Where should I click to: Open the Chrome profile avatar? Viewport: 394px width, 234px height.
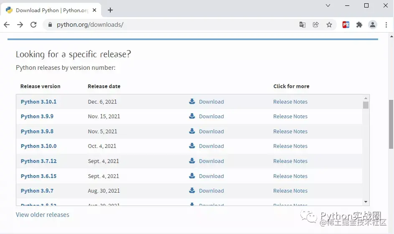coord(373,25)
